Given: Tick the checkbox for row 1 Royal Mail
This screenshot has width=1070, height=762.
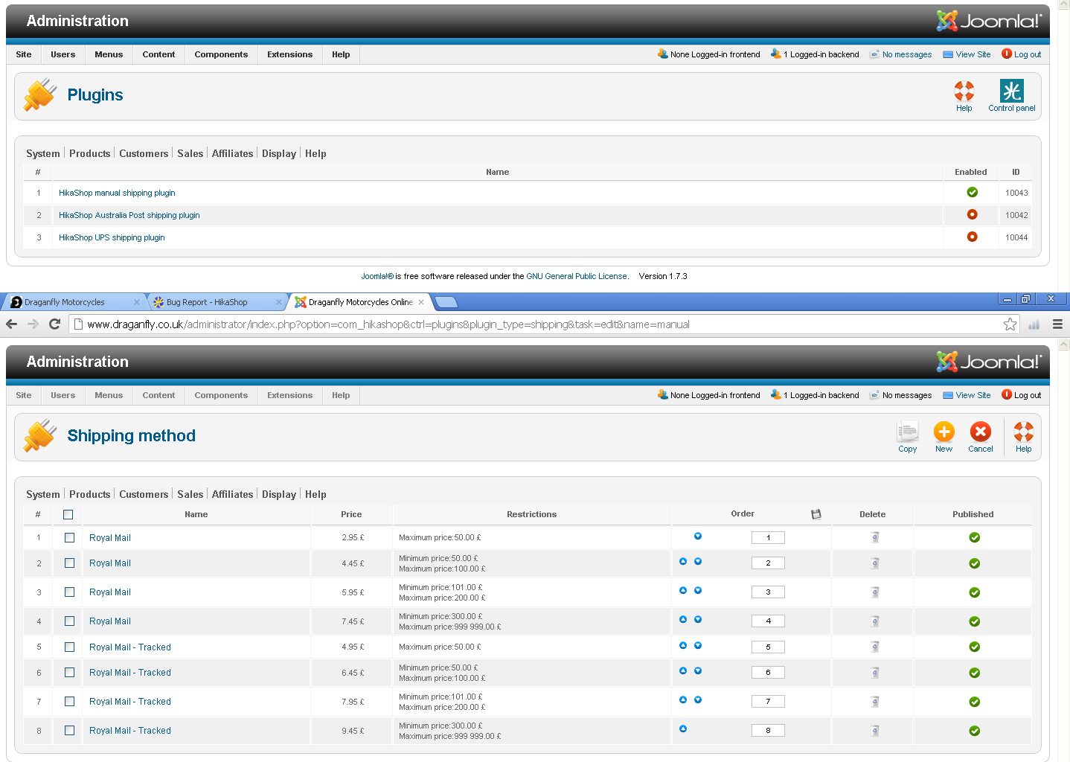Looking at the screenshot, I should pos(69,537).
